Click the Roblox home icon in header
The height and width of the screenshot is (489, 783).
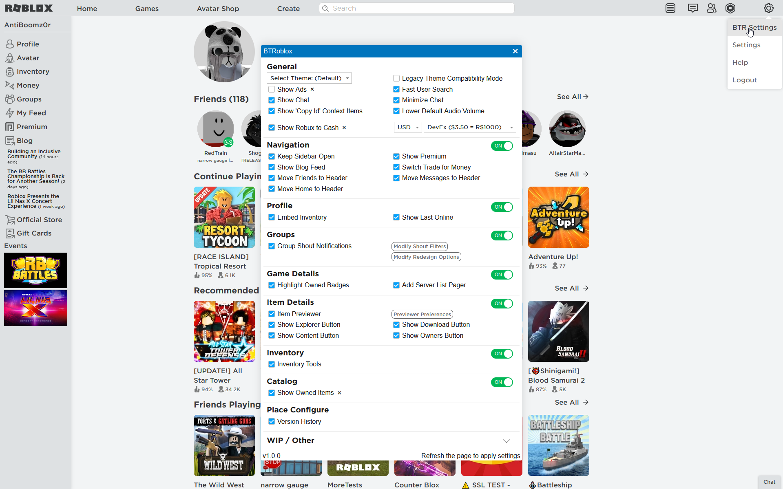click(x=29, y=9)
